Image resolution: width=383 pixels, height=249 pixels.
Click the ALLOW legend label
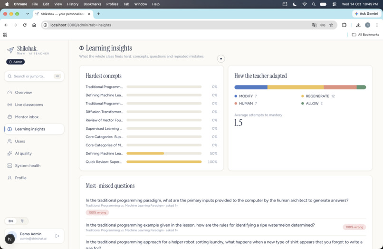[312, 104]
